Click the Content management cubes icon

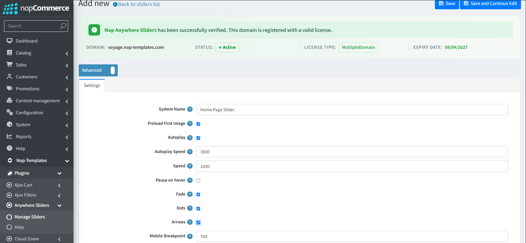[x=10, y=101]
